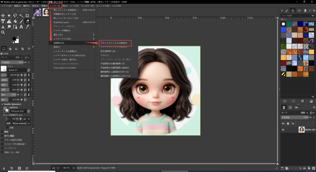Open the フィルター menu in menu bar
Viewport: 316px width, 172px height.
(87, 6)
